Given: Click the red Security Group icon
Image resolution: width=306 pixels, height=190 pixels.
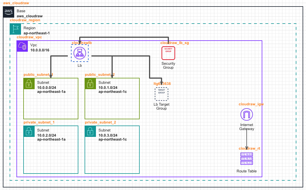Looking at the screenshot, I should [168, 53].
